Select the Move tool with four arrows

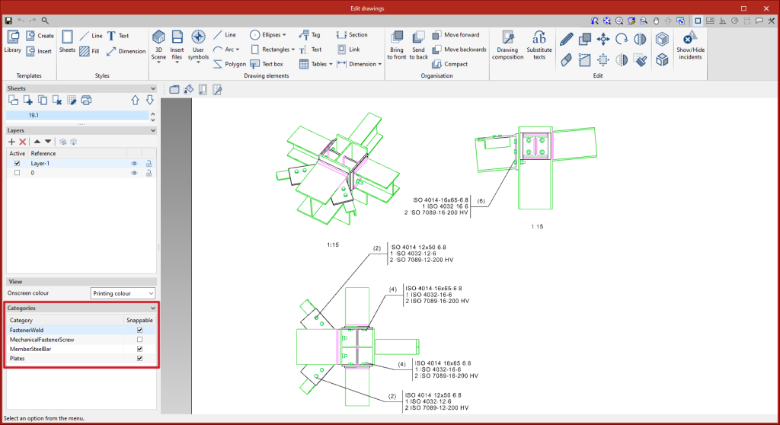click(603, 39)
